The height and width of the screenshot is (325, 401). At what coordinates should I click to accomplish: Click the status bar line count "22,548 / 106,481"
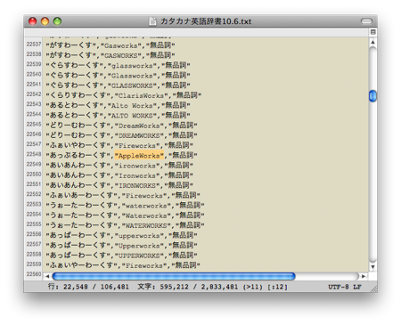96,287
